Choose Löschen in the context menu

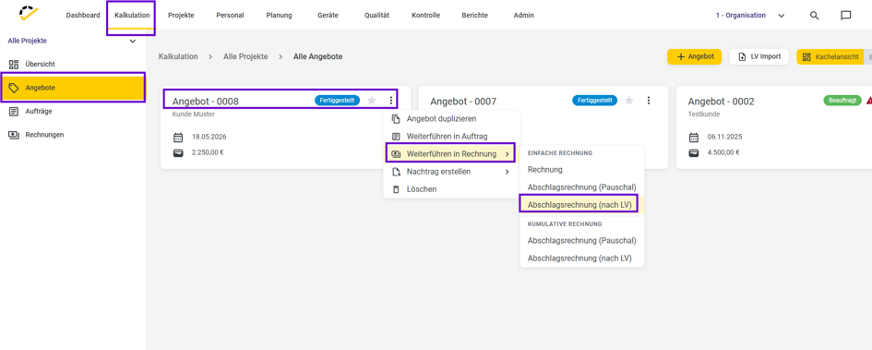[451, 189]
